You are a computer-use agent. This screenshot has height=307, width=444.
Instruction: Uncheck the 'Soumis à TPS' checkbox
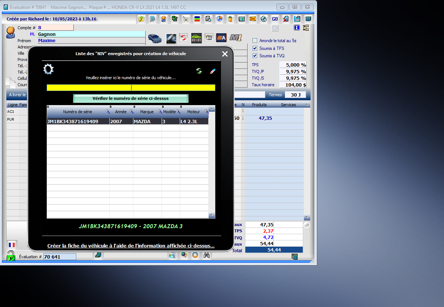(x=255, y=48)
